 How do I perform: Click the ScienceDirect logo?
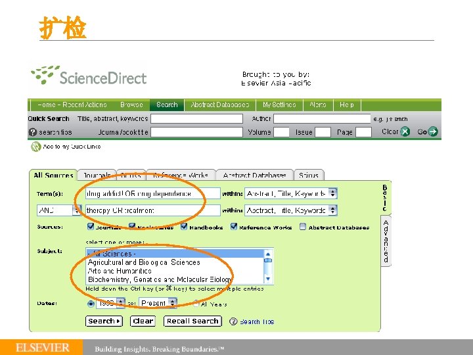click(x=89, y=76)
